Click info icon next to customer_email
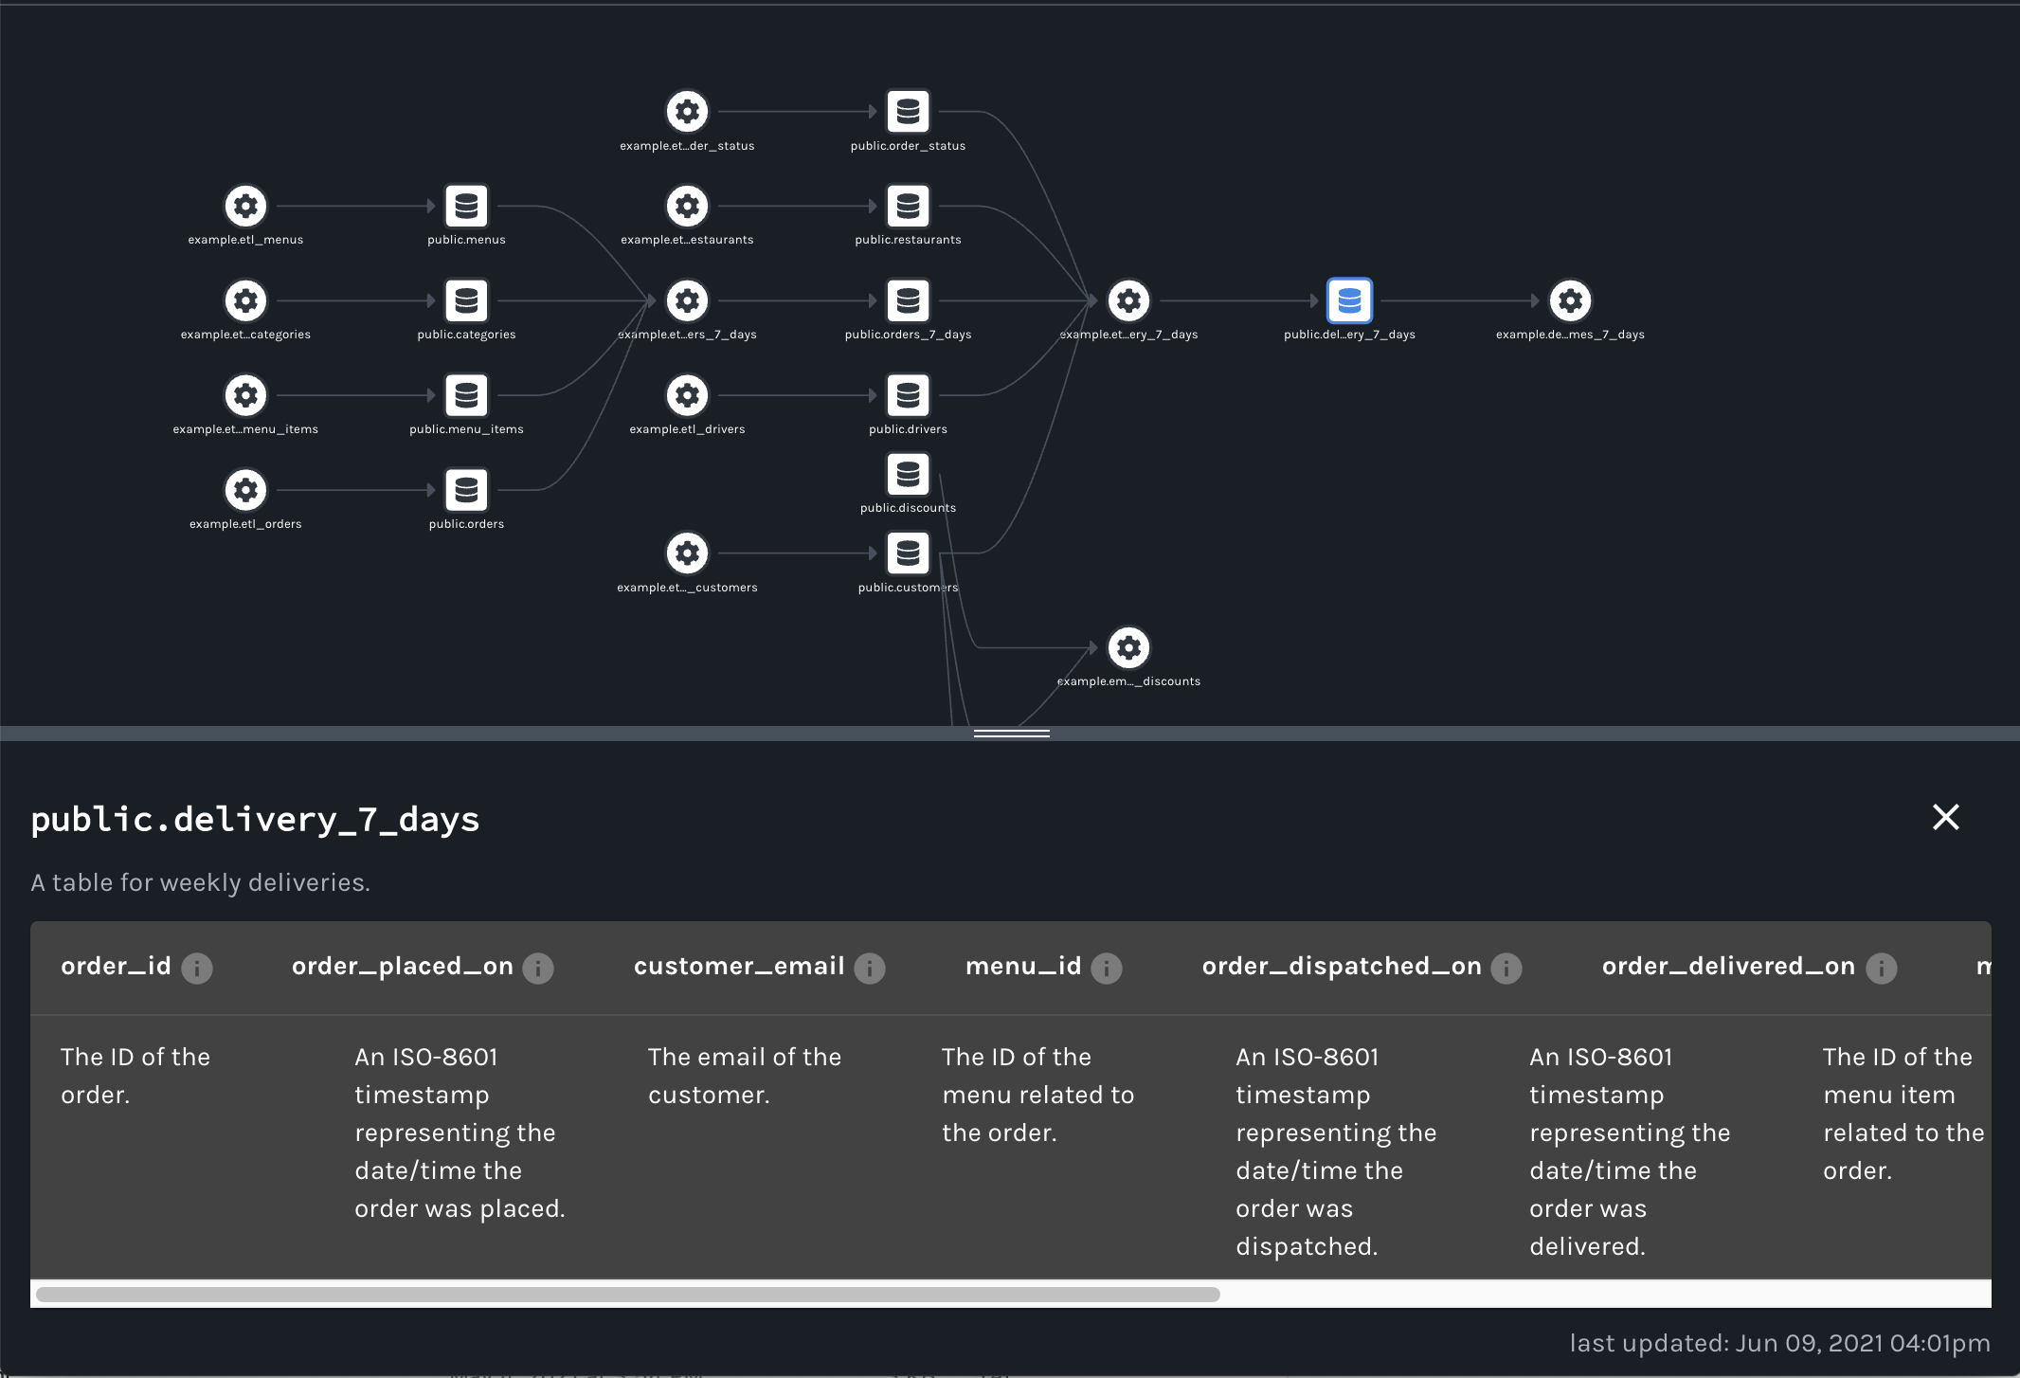 coord(869,969)
